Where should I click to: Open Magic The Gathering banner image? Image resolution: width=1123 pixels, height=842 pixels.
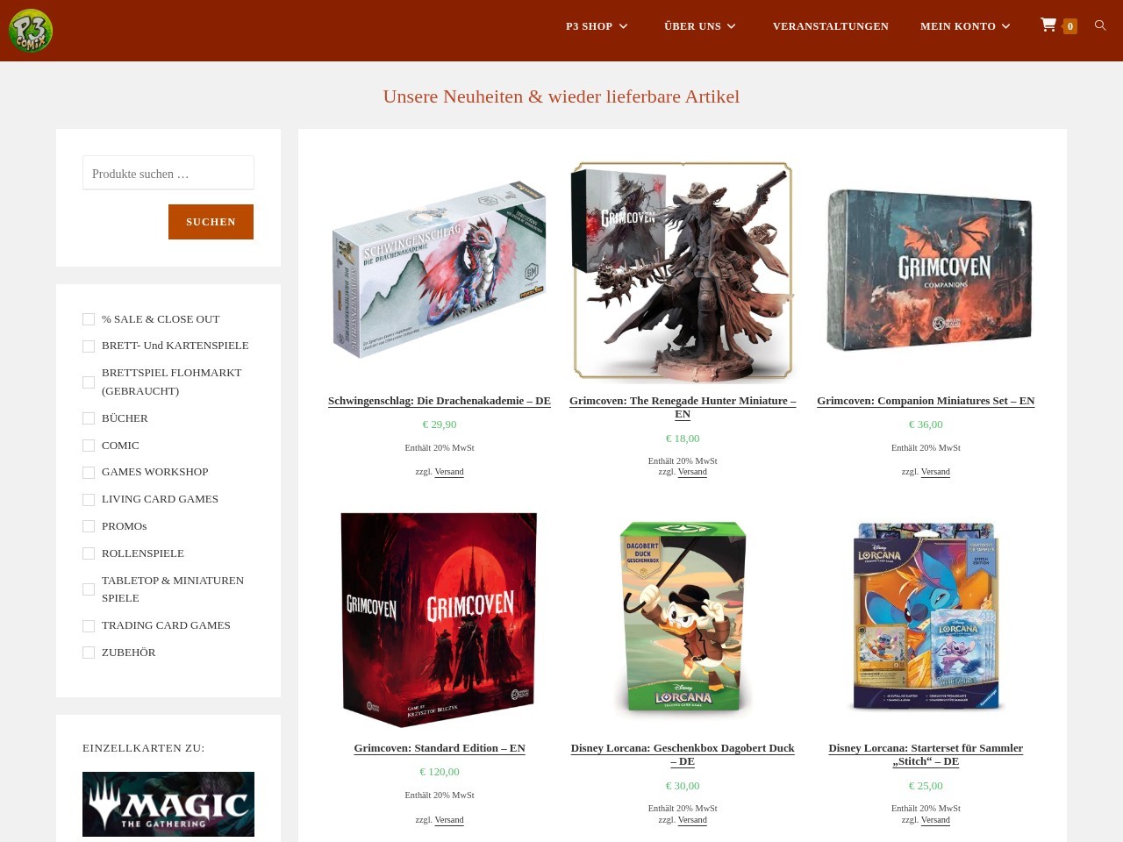pos(168,804)
